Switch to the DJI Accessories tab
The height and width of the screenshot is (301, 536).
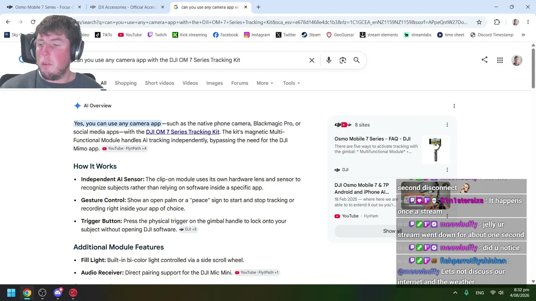(127, 7)
